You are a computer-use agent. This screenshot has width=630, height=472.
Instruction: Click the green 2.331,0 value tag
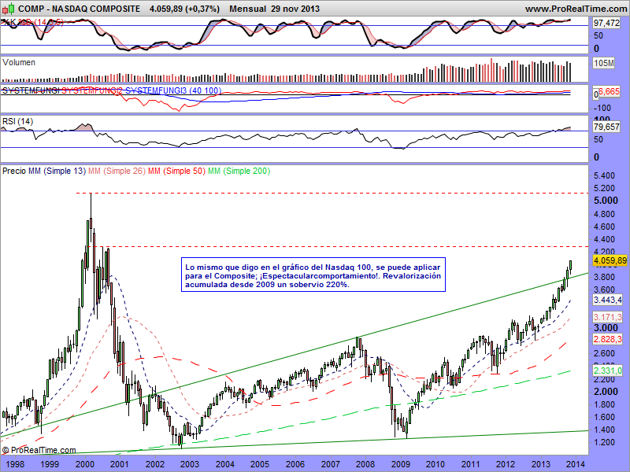(x=608, y=371)
